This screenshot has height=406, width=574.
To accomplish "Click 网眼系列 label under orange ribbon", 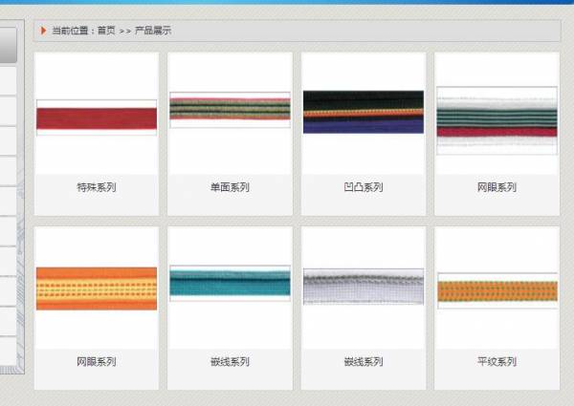I will tap(96, 362).
